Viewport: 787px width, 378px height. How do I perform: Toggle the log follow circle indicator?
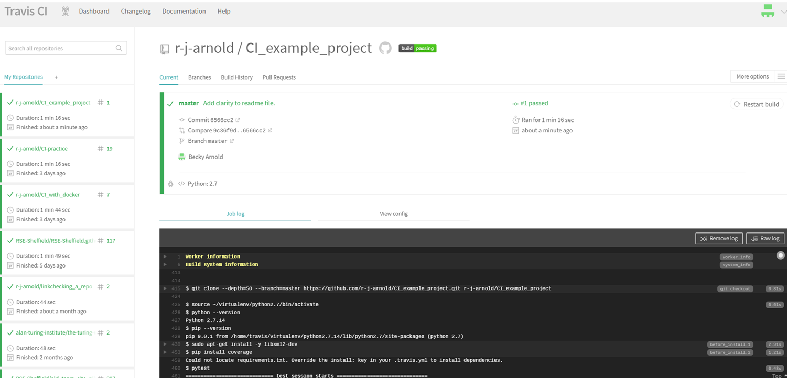[780, 255]
